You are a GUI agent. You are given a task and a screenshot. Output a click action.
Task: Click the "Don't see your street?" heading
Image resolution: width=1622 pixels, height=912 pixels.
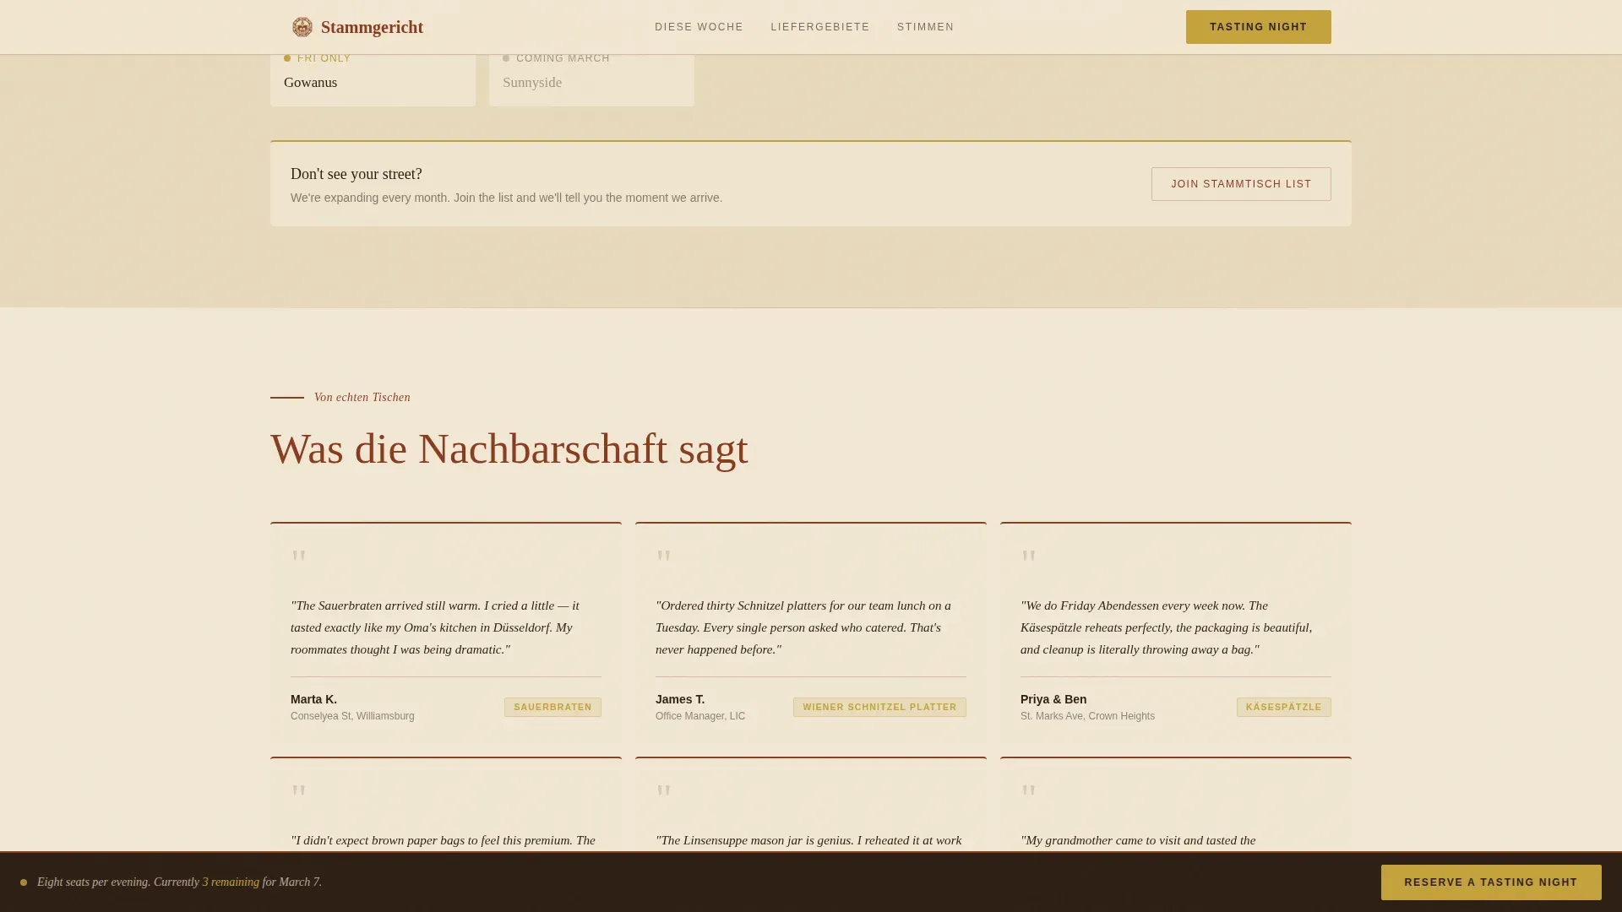click(357, 174)
